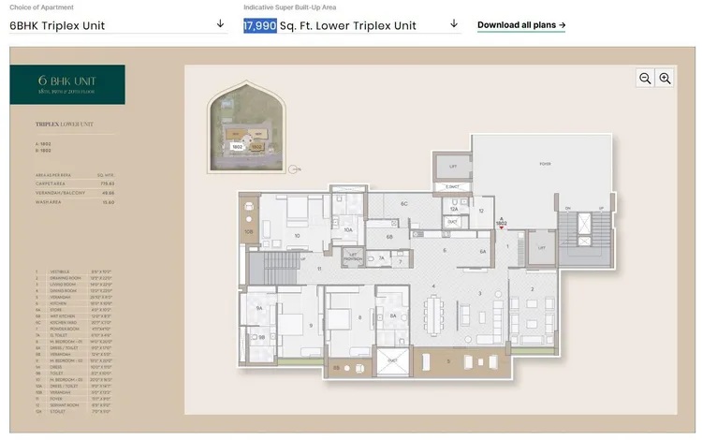This screenshot has height=440, width=702.
Task: Click the Triplex Lower Unit heading
Action: tap(62, 124)
